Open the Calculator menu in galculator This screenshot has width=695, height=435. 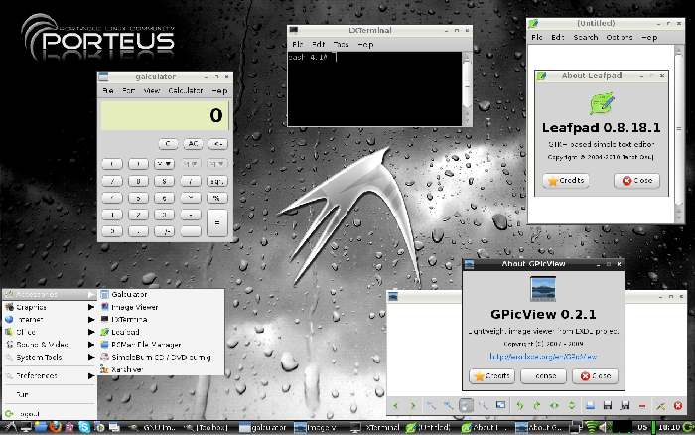(x=185, y=90)
